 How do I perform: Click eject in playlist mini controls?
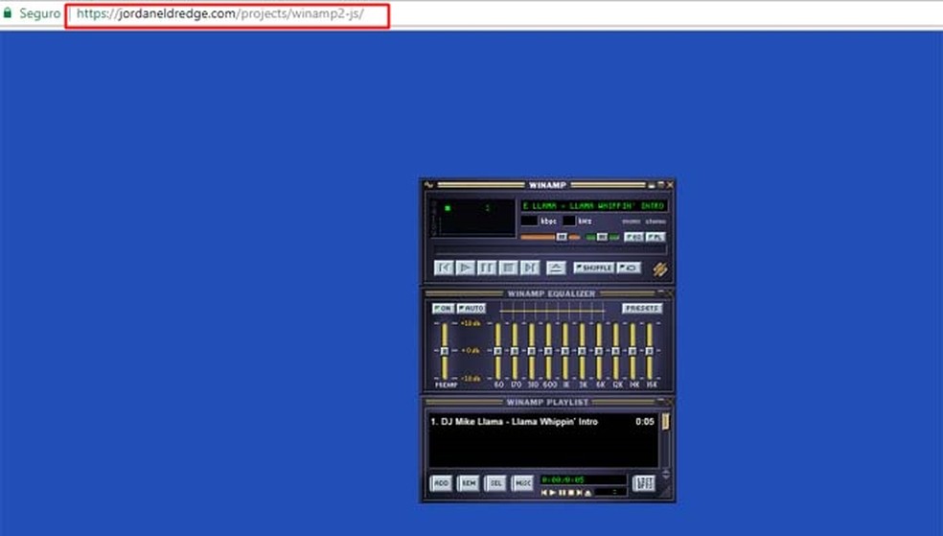click(588, 493)
